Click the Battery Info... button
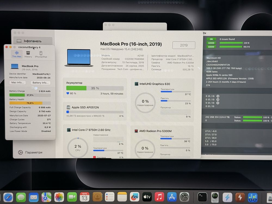 41,83
